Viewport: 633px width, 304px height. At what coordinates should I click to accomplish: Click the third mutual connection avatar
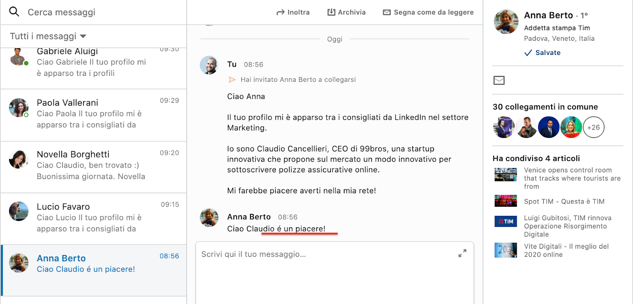click(x=549, y=127)
